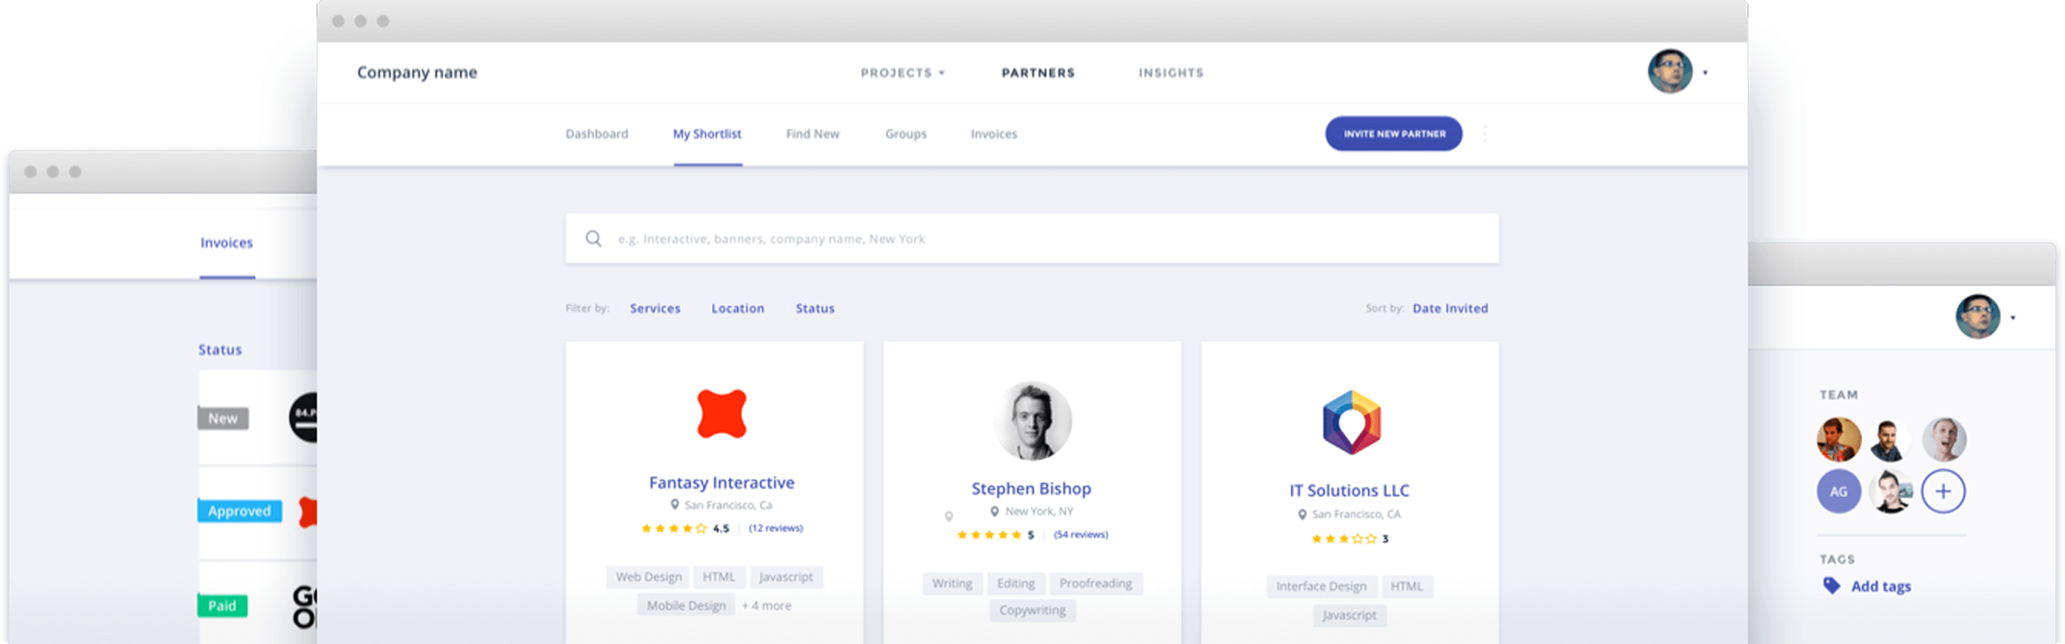Go to Partners in top navigation
This screenshot has width=2065, height=644.
pyautogui.click(x=1038, y=73)
